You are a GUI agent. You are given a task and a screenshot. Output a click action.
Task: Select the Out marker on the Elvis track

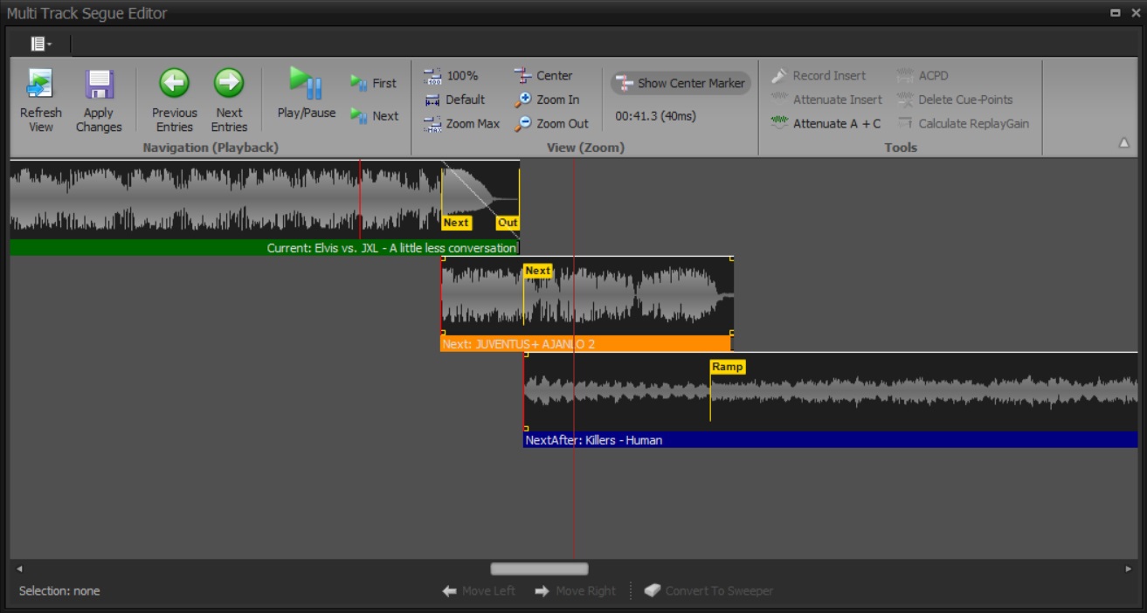coord(508,223)
